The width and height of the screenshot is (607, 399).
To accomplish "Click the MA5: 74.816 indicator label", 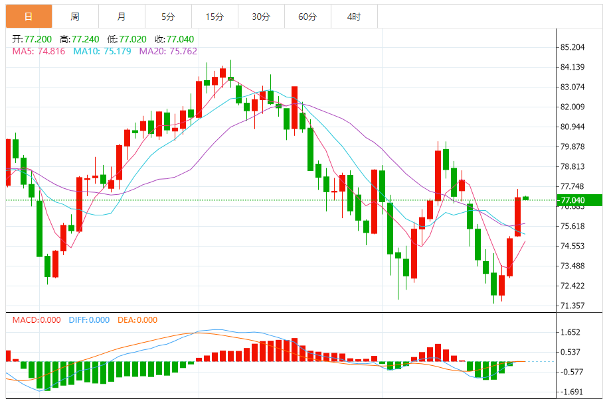I will point(39,51).
